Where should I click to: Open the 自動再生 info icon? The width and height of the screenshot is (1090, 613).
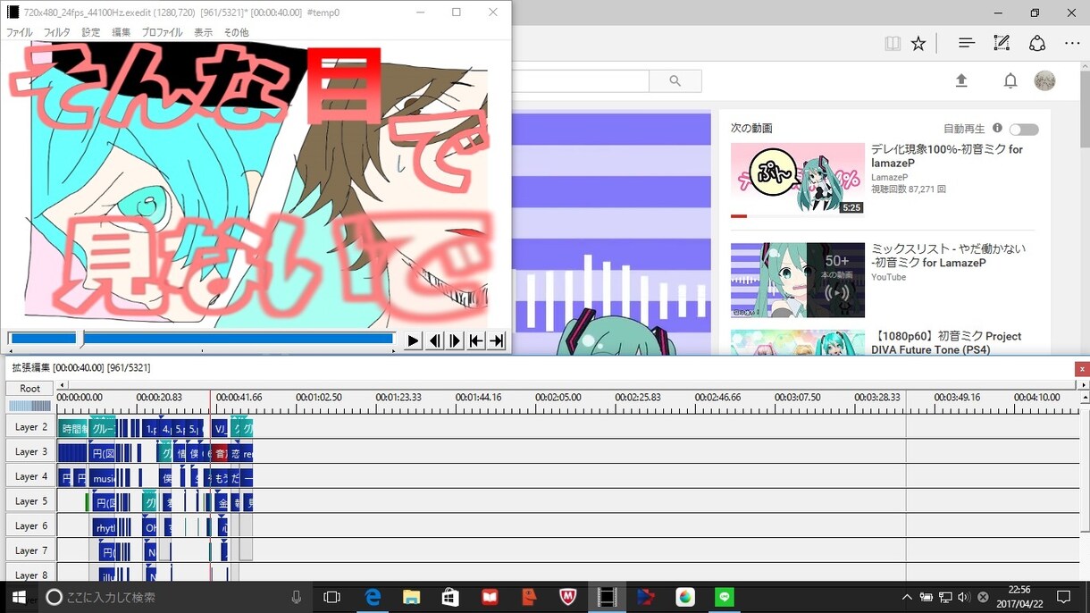point(997,128)
